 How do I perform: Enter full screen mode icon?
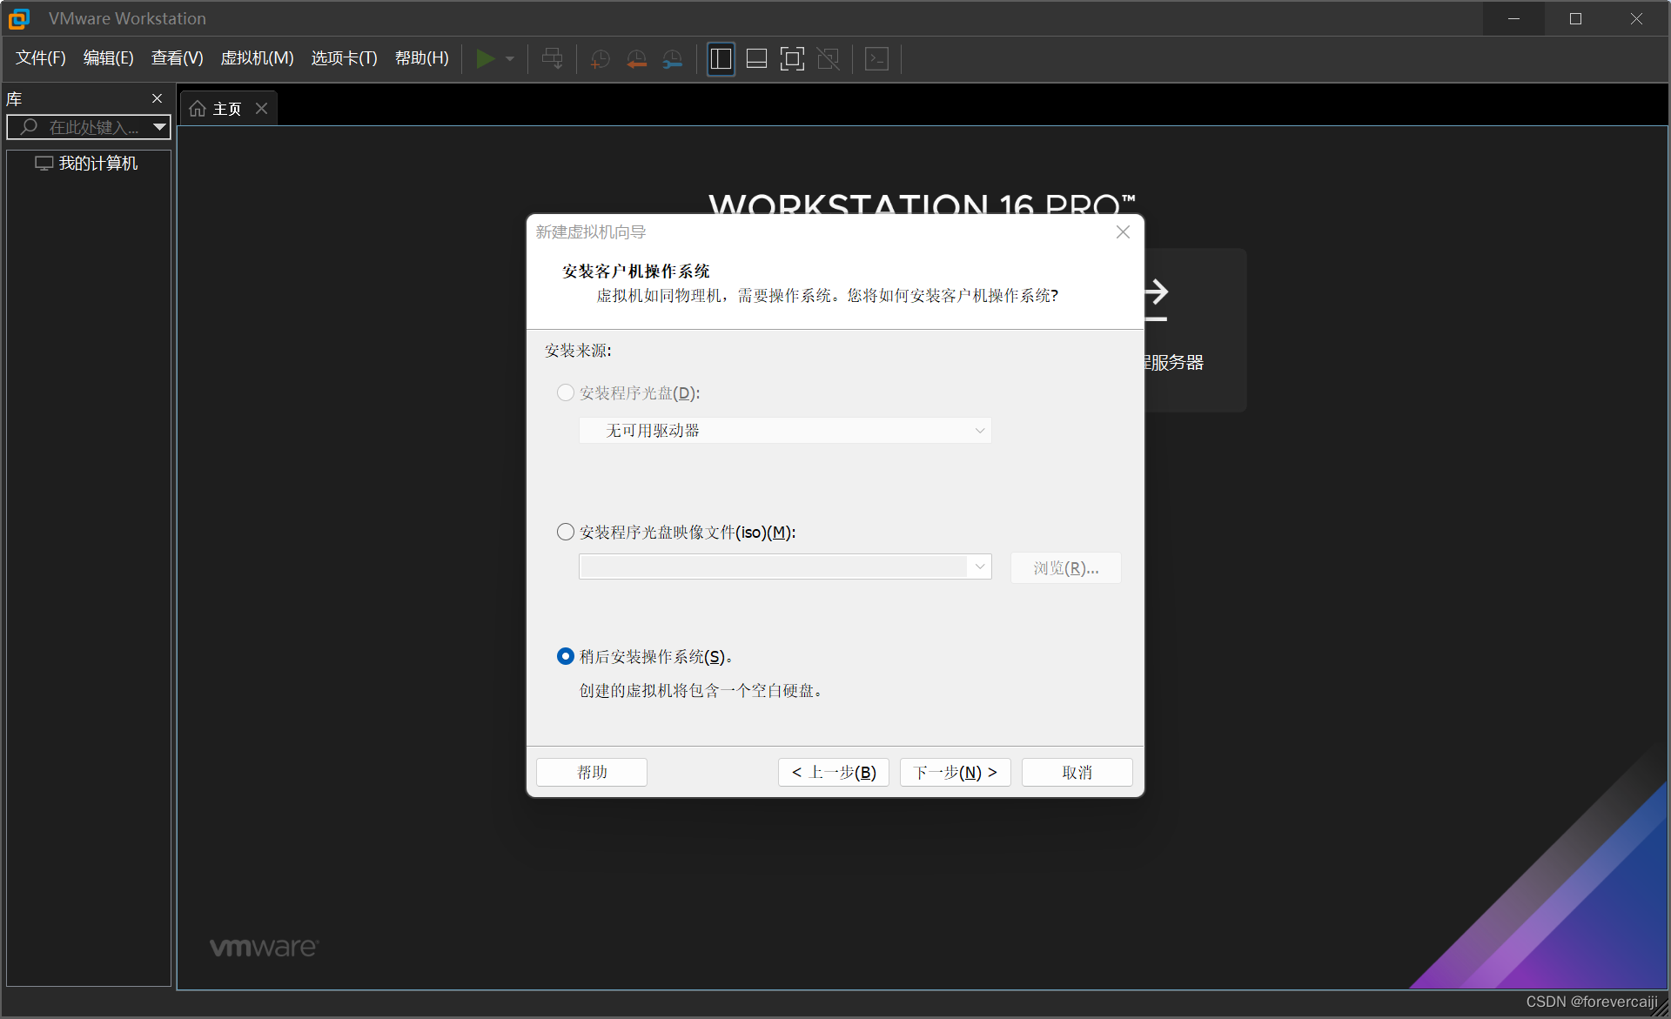(792, 58)
